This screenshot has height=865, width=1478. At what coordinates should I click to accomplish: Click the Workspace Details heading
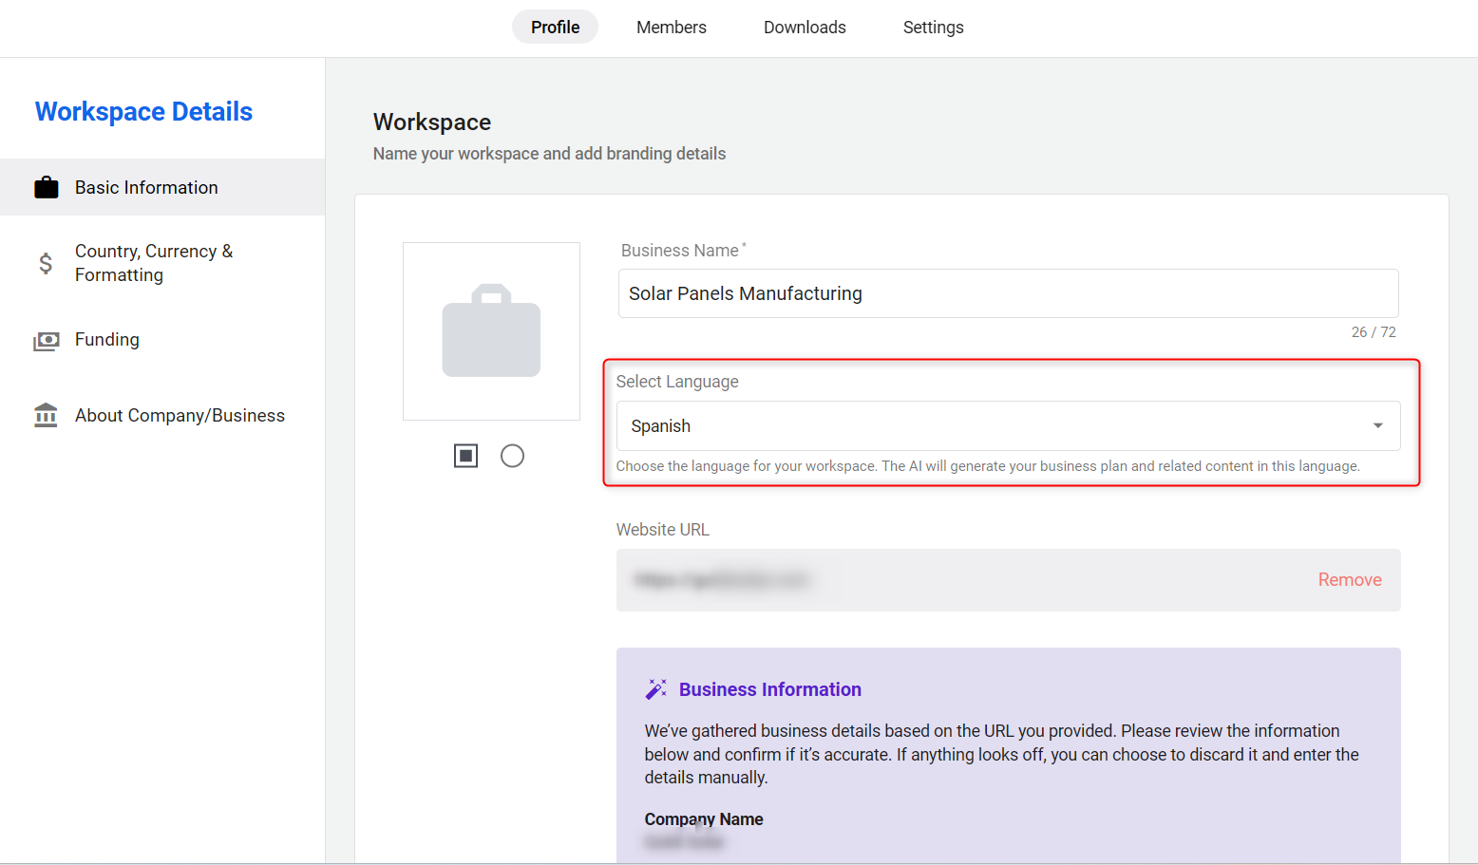[x=143, y=112]
